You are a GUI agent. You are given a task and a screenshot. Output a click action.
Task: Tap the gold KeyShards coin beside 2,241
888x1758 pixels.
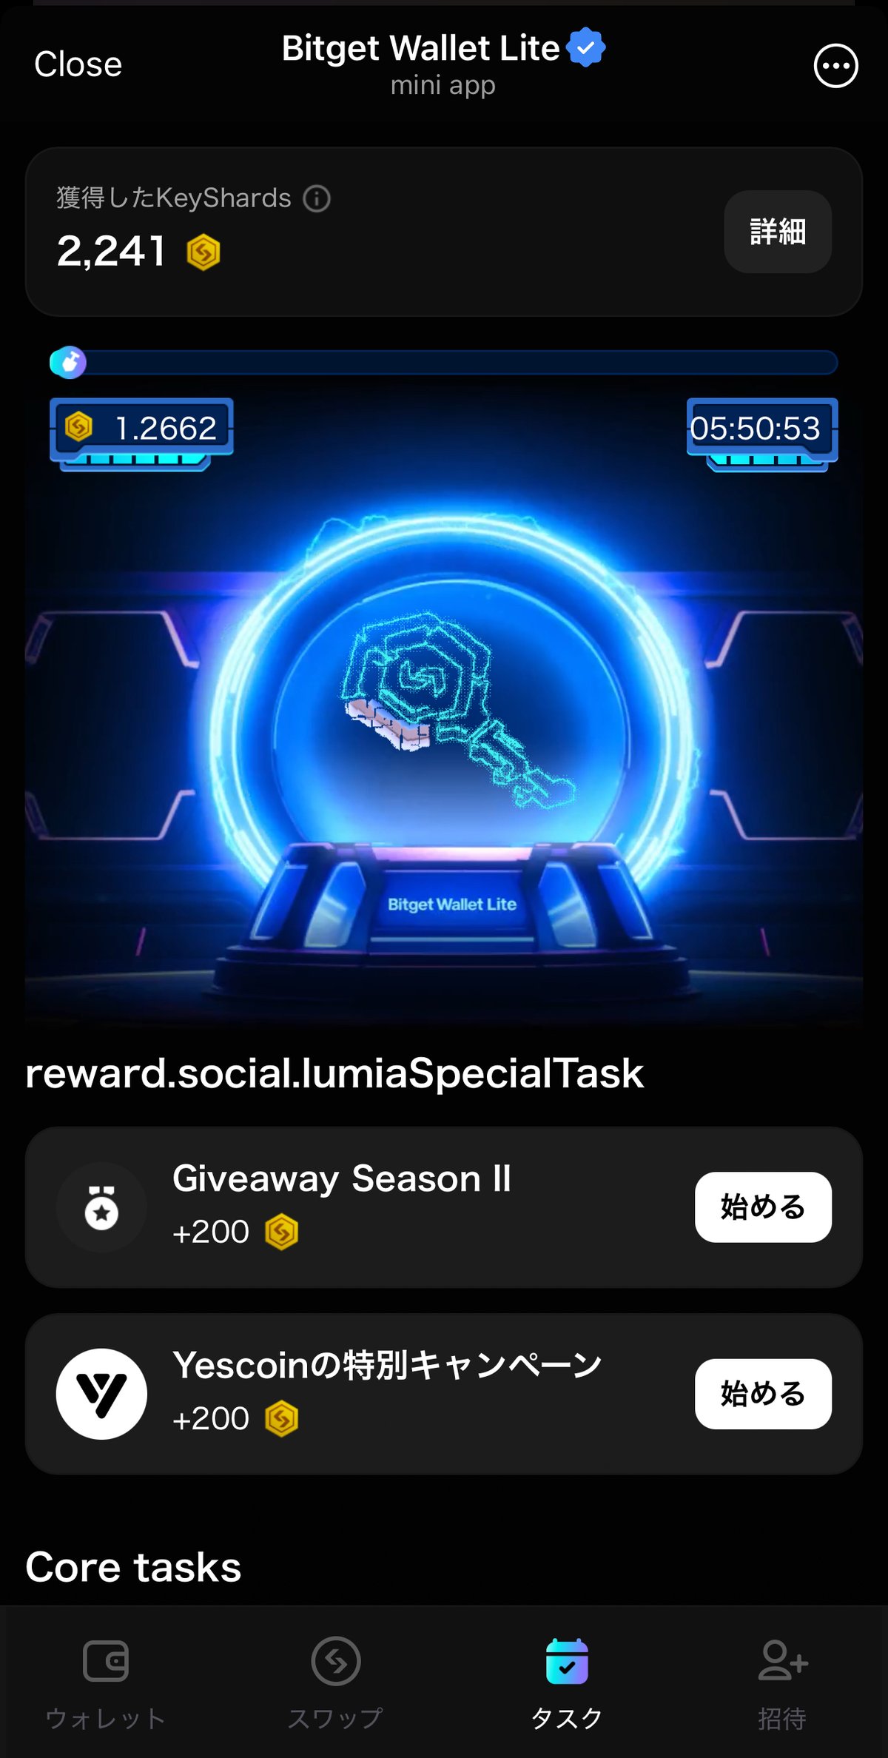(203, 252)
